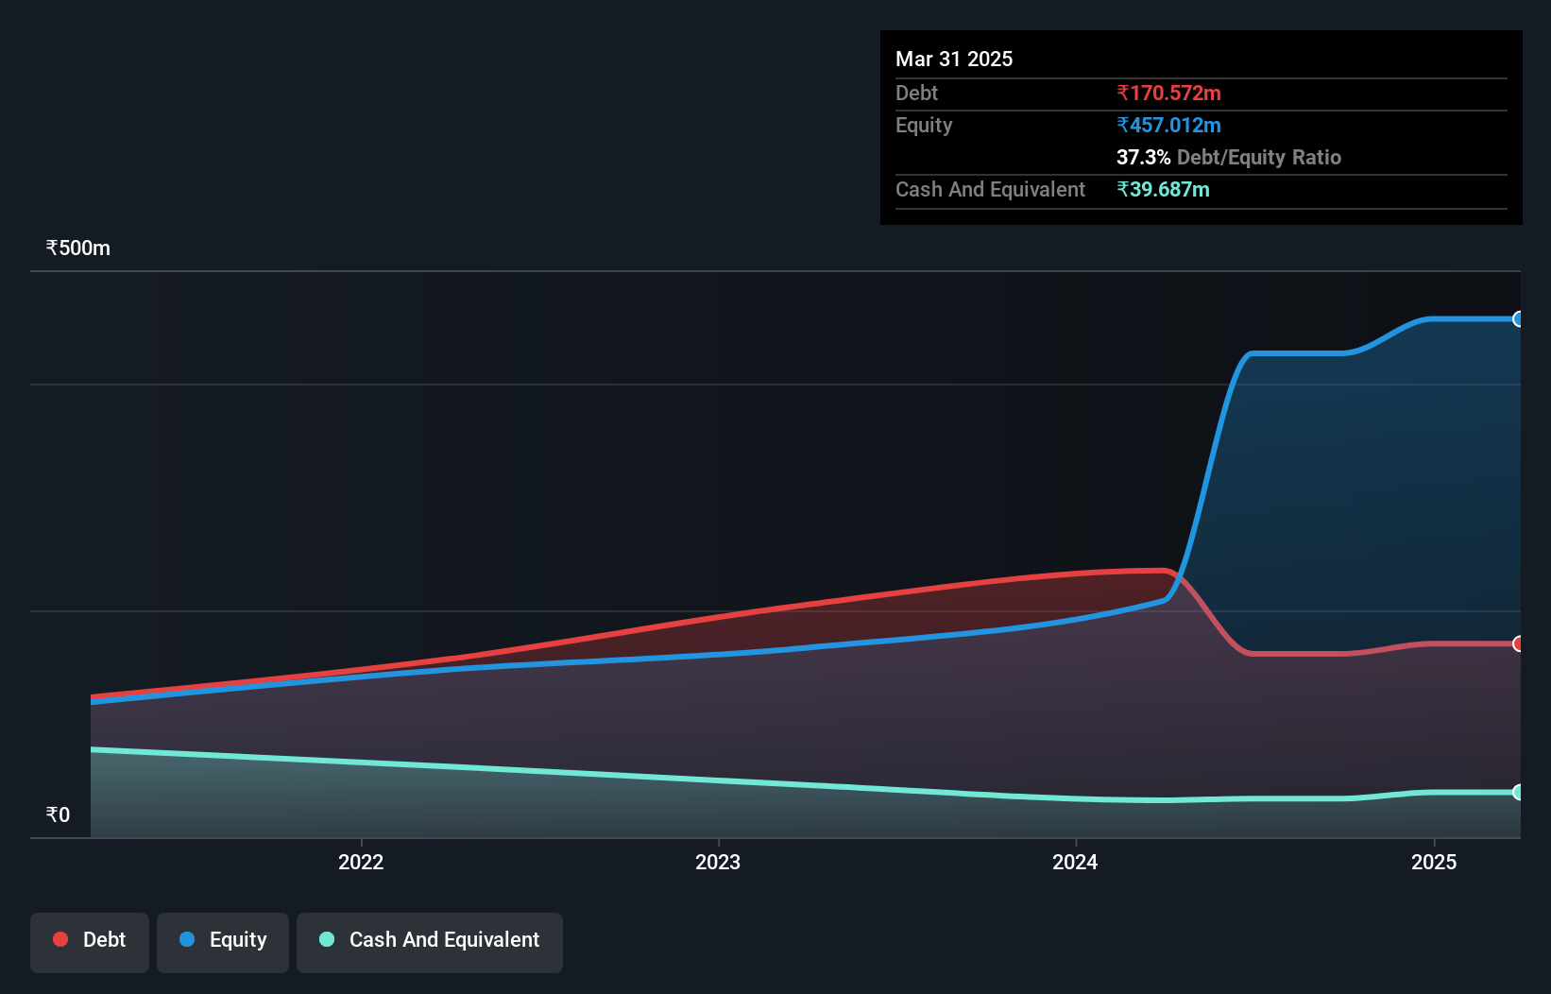Click the blue Equity area gradient fill

tap(1370, 472)
